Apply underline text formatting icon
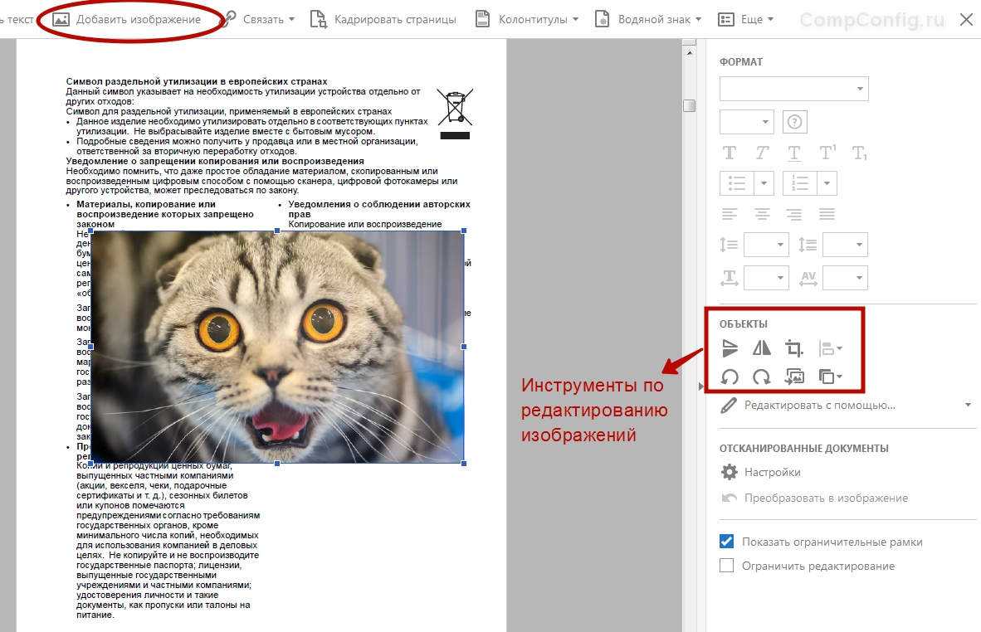Image resolution: width=981 pixels, height=632 pixels. [794, 153]
